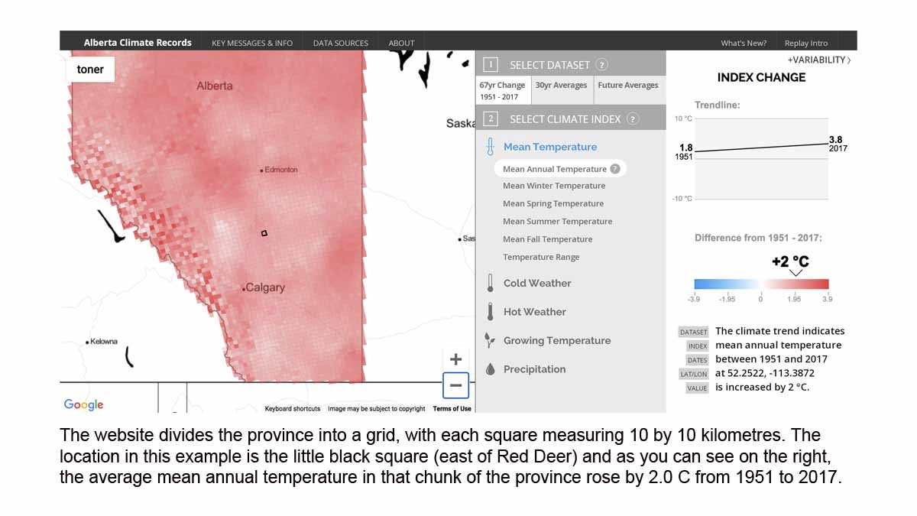917x516 pixels.
Task: Open the Future Averages tab
Action: [x=627, y=86]
